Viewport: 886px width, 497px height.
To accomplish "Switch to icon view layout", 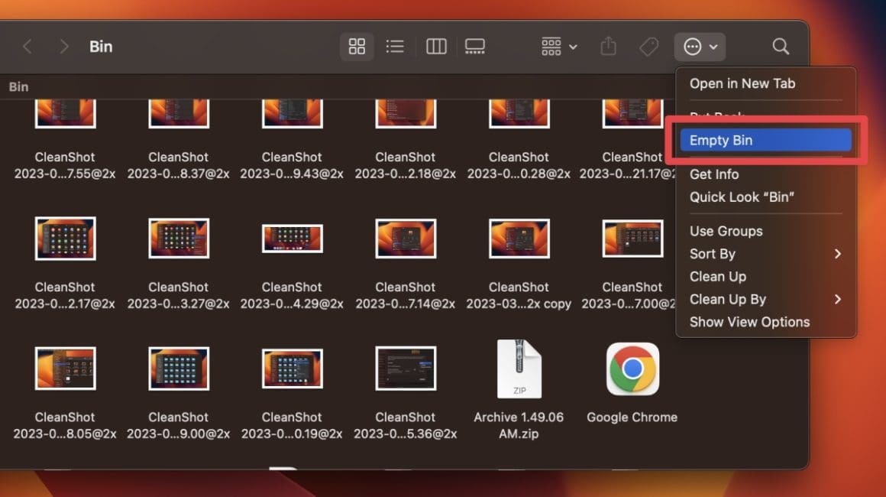I will 356,46.
